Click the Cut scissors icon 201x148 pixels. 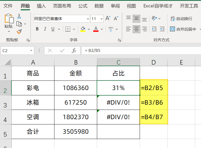tap(19, 16)
